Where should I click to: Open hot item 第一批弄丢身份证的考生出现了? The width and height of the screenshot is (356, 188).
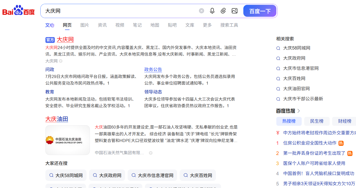coord(314,153)
